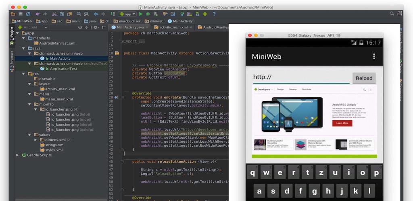Click the Cut scissors icon in toolbar
The width and height of the screenshot is (413, 201).
pos(55,14)
